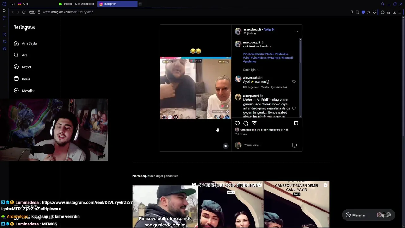Open Opera sidebar extensions icon
The height and width of the screenshot is (228, 405).
[4, 41]
